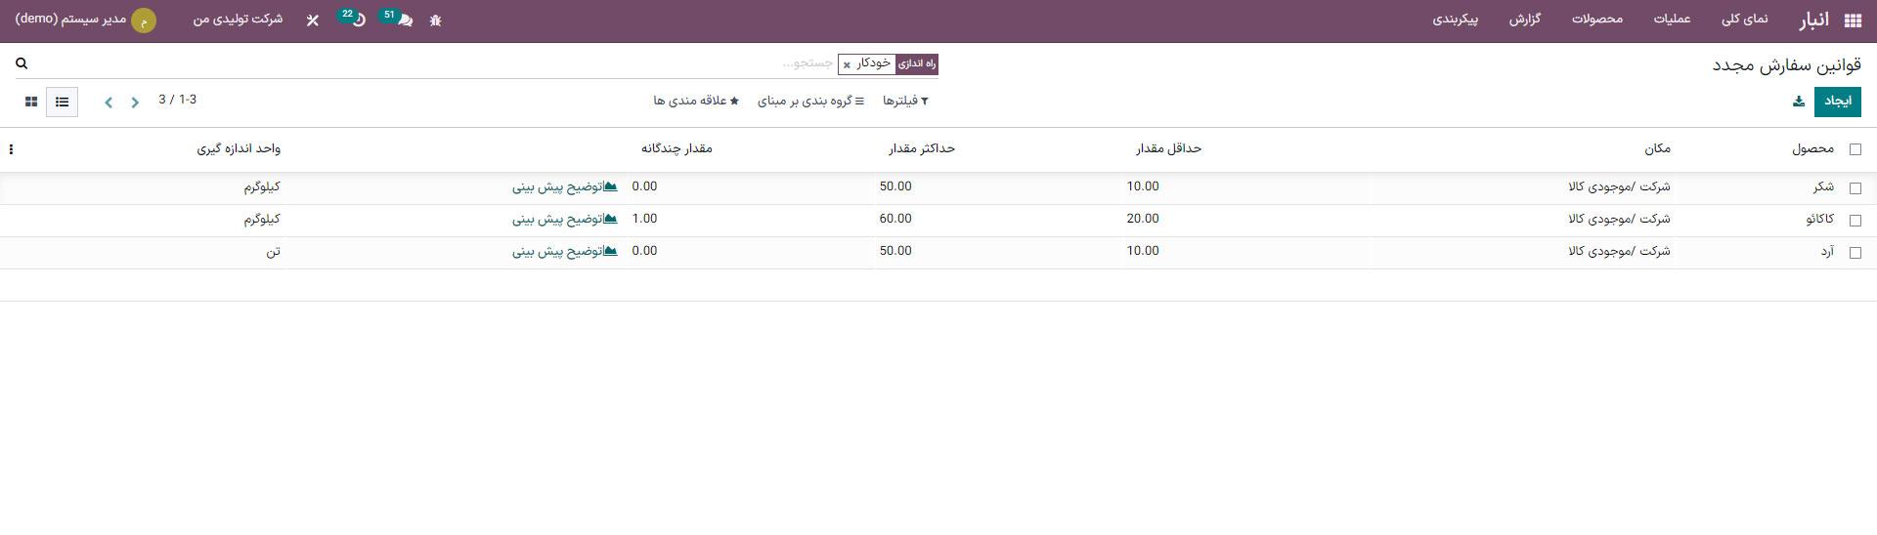Viewport: 1877px width, 535px height.
Task: Click the user avatar icon
Action: (144, 21)
